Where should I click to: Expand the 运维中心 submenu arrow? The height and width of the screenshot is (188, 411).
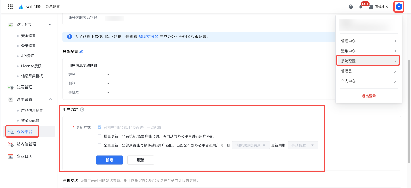tap(395, 51)
